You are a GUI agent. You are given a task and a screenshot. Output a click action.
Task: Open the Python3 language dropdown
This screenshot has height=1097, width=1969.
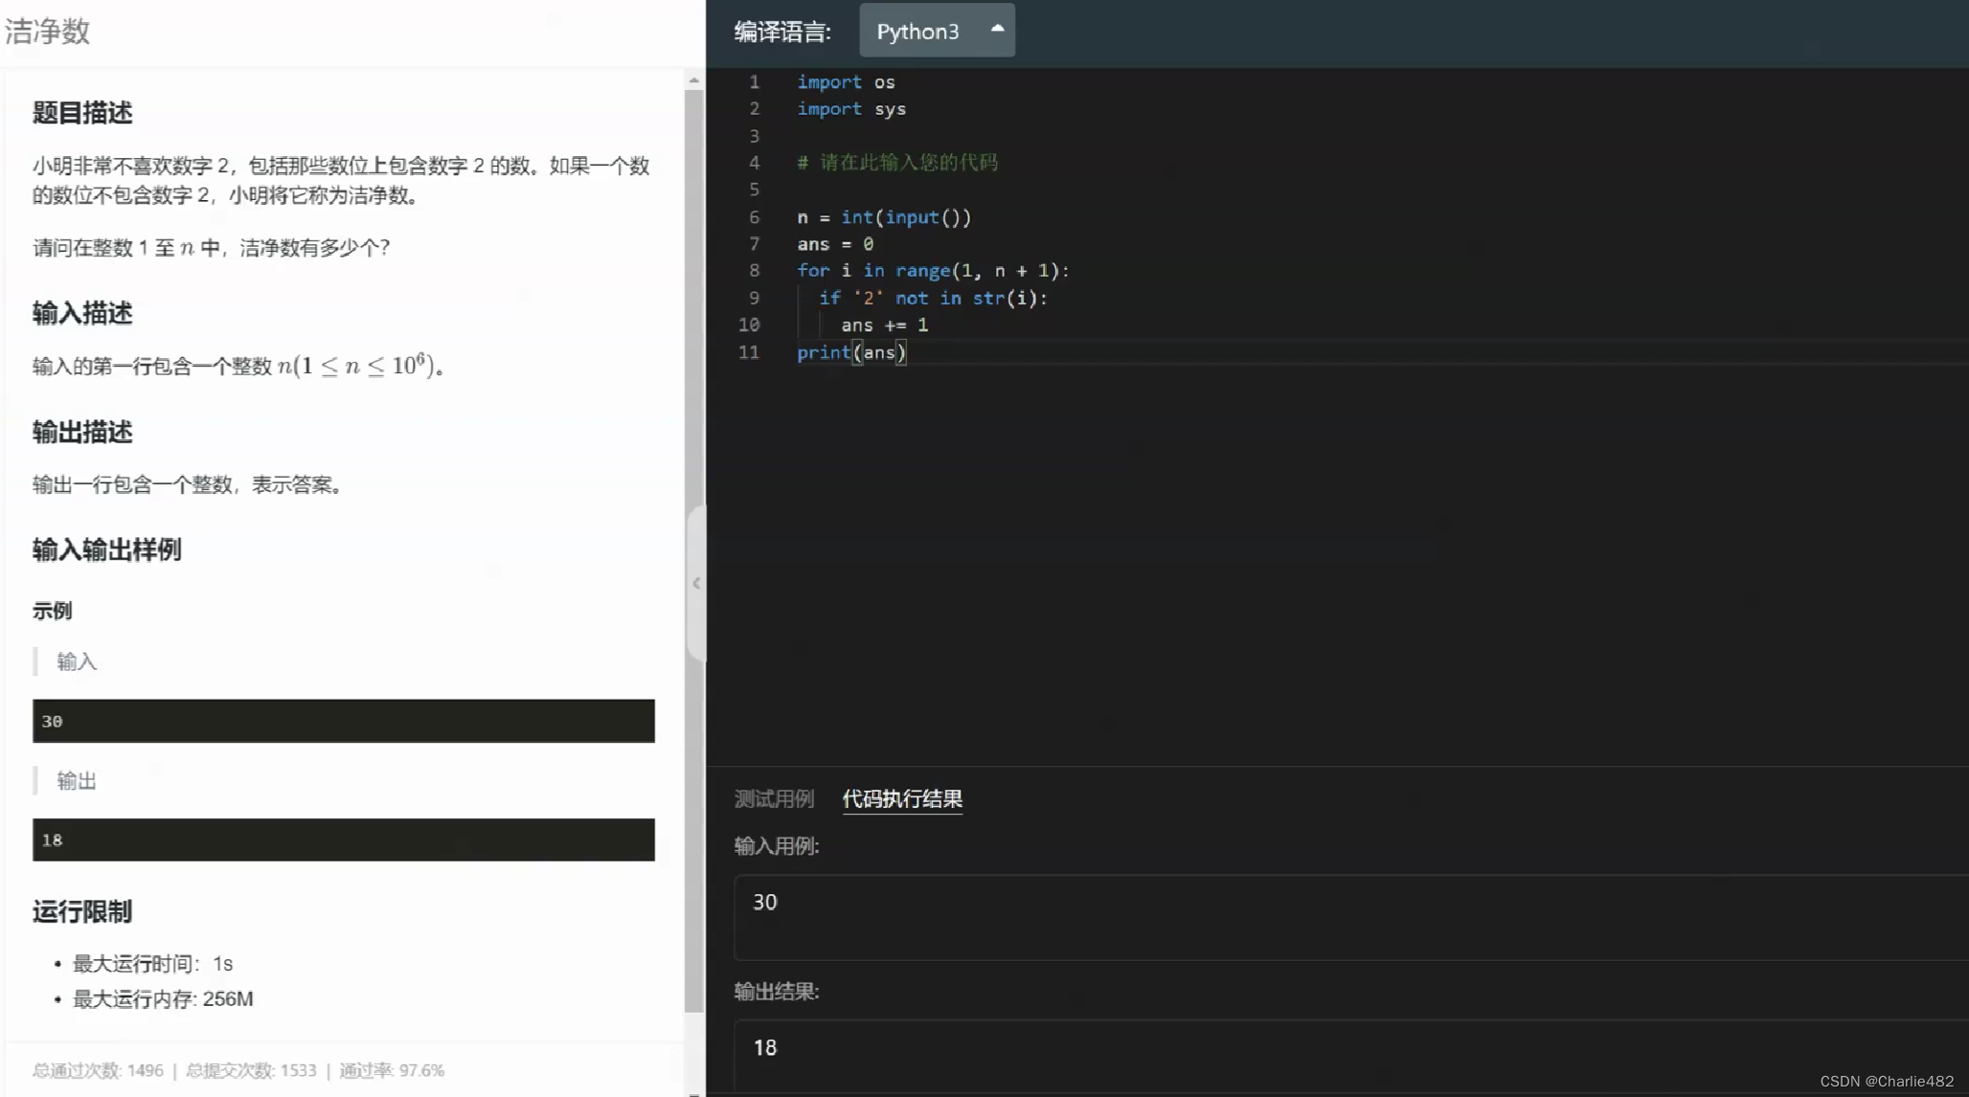[x=936, y=31]
